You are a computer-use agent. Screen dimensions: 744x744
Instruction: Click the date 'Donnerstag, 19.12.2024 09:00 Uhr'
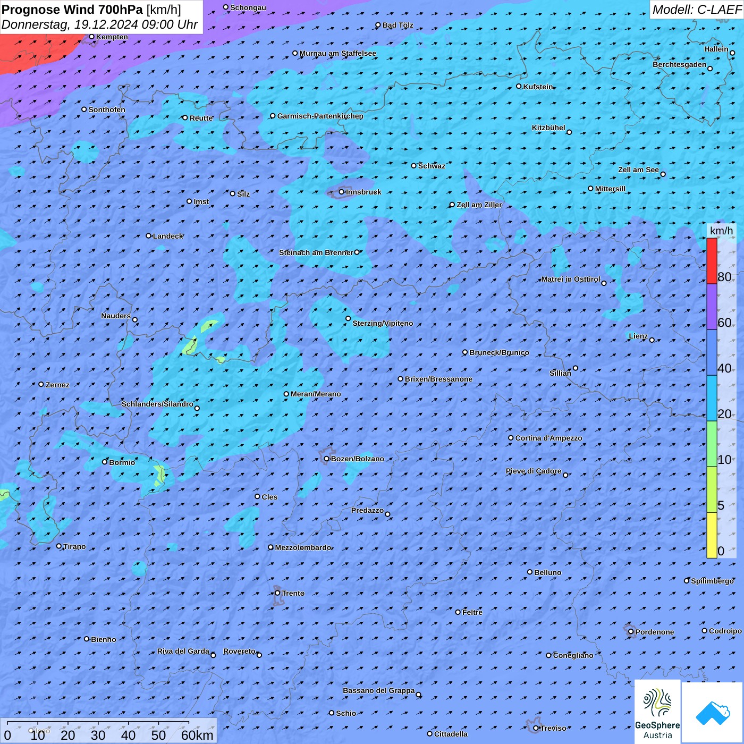[x=99, y=24]
